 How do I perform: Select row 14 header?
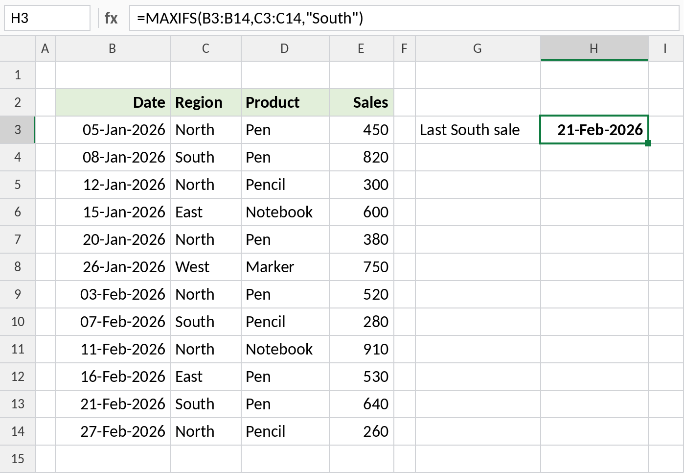18,431
